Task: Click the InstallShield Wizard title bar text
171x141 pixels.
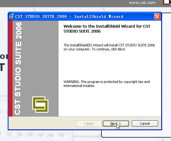Action: tap(69, 17)
